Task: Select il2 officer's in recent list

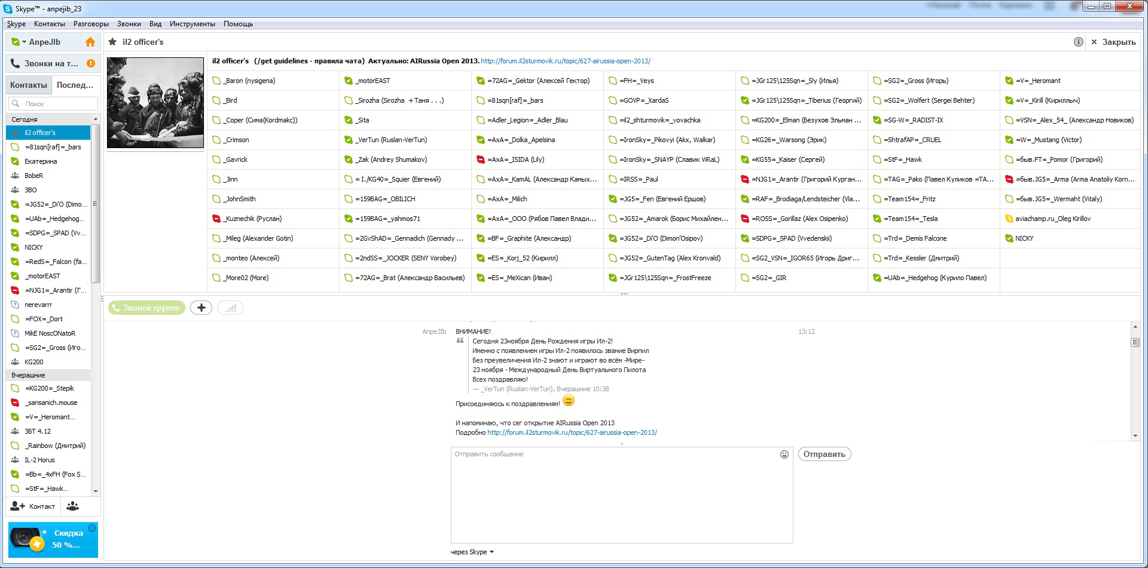Action: pyautogui.click(x=48, y=133)
